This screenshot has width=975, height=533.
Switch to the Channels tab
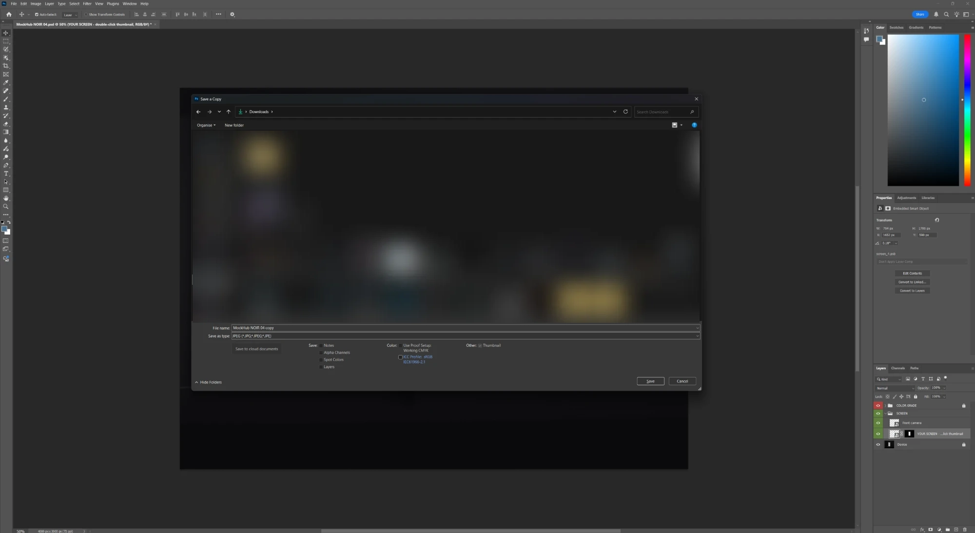pos(897,368)
